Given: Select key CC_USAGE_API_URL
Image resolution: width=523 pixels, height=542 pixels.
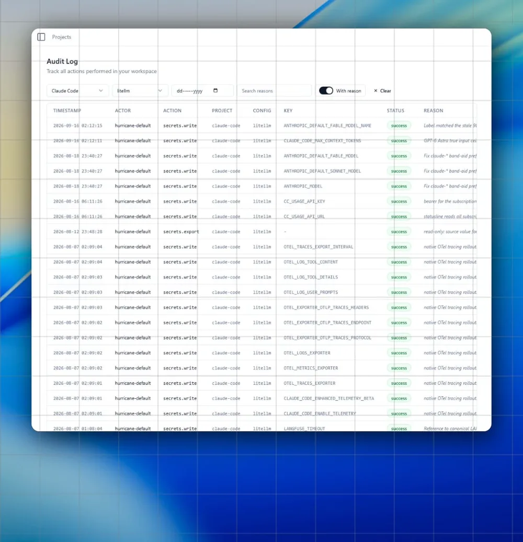Looking at the screenshot, I should tap(304, 216).
